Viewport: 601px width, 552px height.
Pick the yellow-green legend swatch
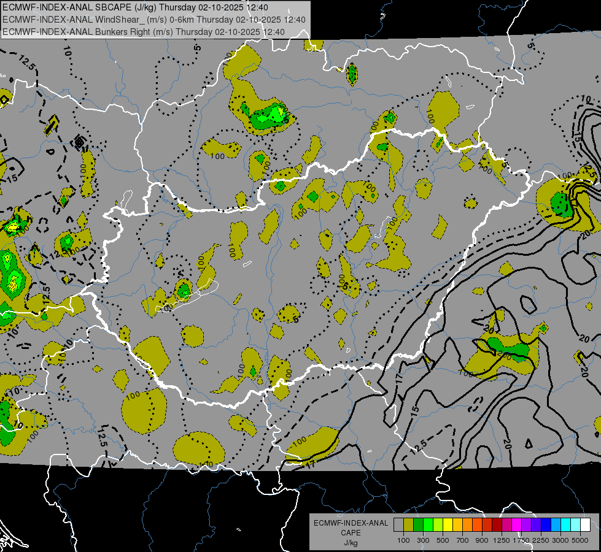point(438,524)
